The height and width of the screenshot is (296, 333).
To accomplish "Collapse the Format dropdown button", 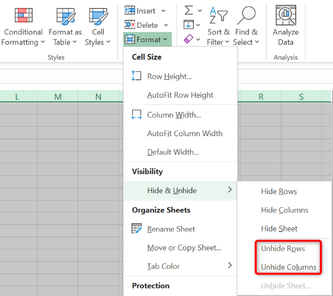I will pyautogui.click(x=148, y=39).
